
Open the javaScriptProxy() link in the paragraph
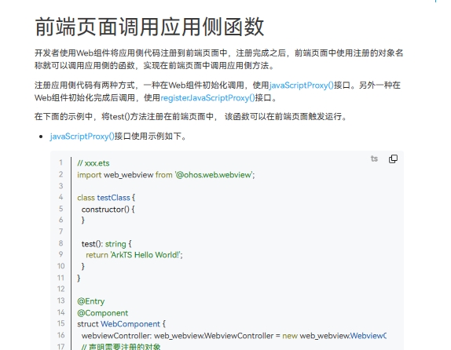pyautogui.click(x=301, y=86)
